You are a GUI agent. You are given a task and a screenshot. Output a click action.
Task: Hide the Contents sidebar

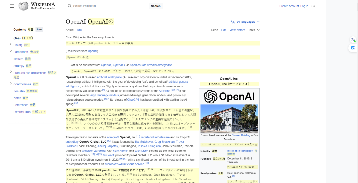coord(40,29)
